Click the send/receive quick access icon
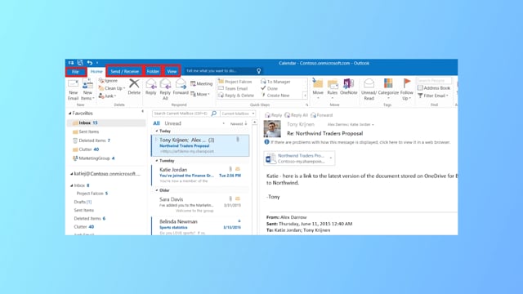 80,63
